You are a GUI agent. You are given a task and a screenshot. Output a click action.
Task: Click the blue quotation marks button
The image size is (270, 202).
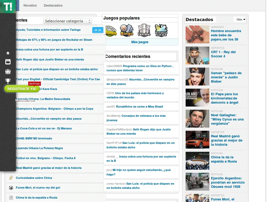(98, 30)
